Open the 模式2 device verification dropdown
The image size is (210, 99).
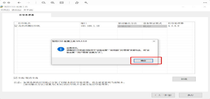[x=154, y=26]
